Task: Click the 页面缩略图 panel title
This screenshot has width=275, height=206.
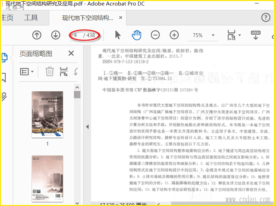Action: coord(36,54)
